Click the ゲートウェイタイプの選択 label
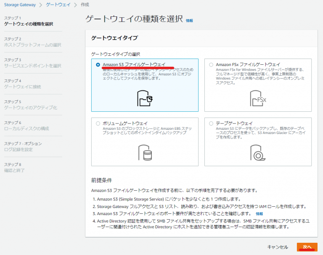Viewport: 323px width, 255px height. point(116,54)
